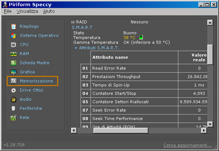Click attribute ID 05 cell
The image size is (219, 151).
(85, 102)
